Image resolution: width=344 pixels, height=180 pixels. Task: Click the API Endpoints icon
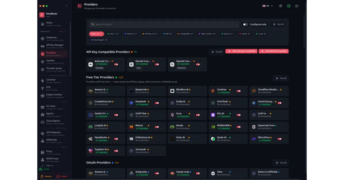42,133
